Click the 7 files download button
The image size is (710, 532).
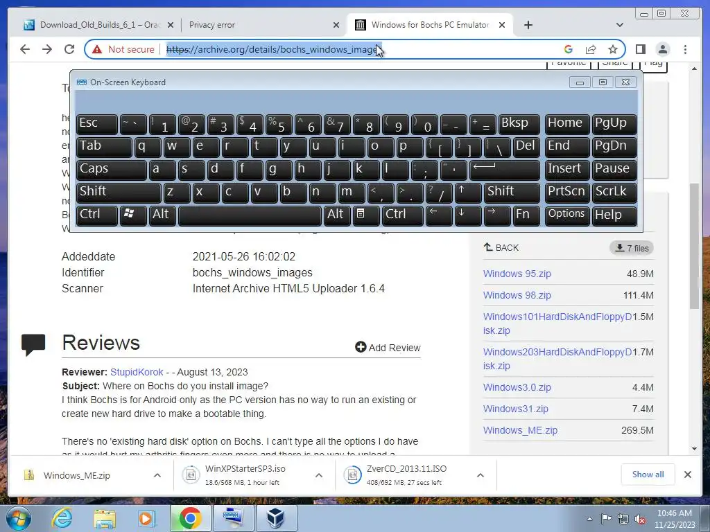pos(632,248)
